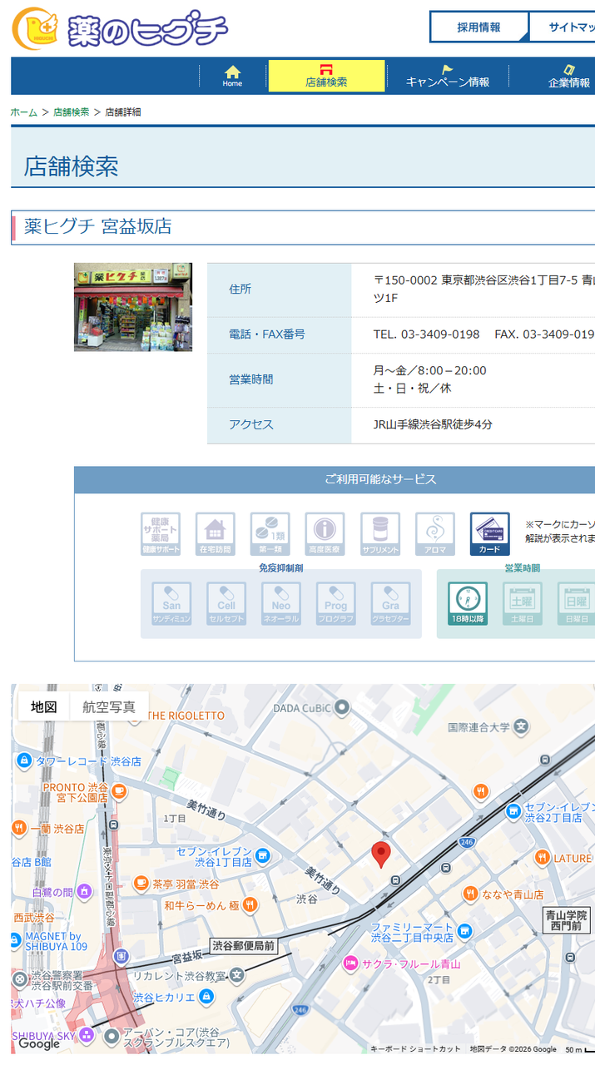Screen dimensions: 595x1065
Task: Click セブン-イレブン 渋谷1丁目店 map marker
Action: pos(263,855)
